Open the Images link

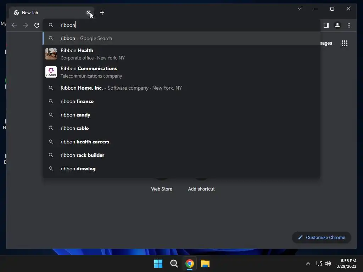[326, 43]
